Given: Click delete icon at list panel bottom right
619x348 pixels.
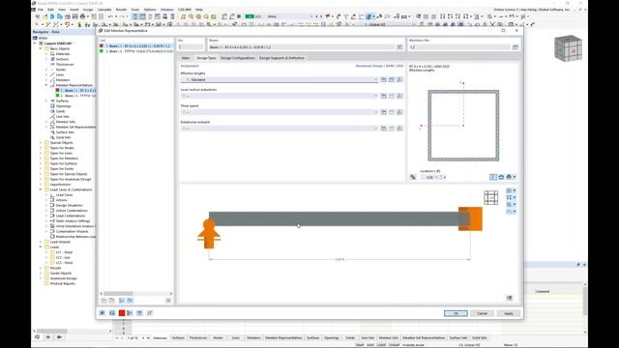Looking at the screenshot, I should pyautogui.click(x=168, y=301).
